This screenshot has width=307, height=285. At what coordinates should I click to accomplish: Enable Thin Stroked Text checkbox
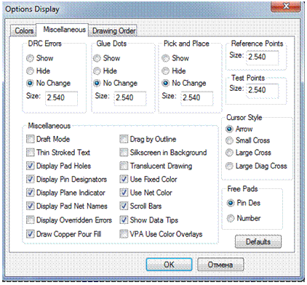(31, 153)
